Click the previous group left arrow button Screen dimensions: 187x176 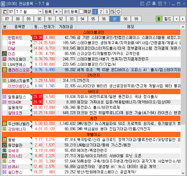tap(177, 19)
